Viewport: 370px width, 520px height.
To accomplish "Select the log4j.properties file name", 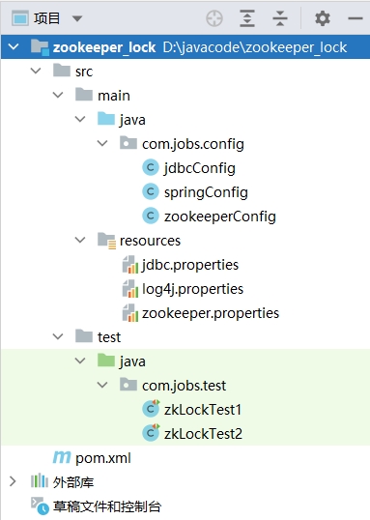I will 192,289.
